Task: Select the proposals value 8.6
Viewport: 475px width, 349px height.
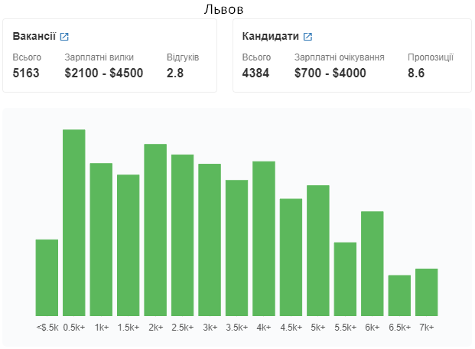Action: 416,73
